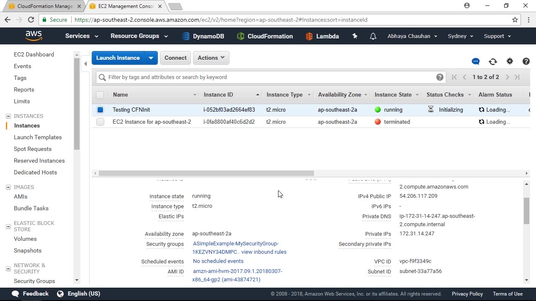Open Chrome menu three dots
This screenshot has width=536, height=301.
pyautogui.click(x=528, y=20)
